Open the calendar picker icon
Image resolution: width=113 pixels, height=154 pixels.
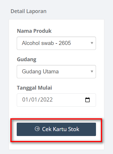87,100
